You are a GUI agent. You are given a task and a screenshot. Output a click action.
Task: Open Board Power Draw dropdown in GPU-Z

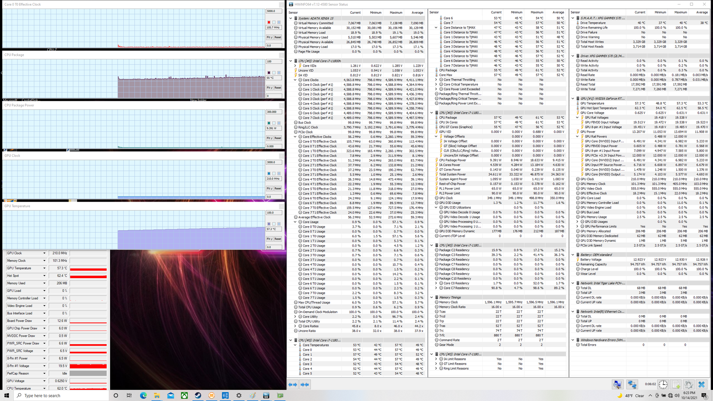(x=44, y=321)
